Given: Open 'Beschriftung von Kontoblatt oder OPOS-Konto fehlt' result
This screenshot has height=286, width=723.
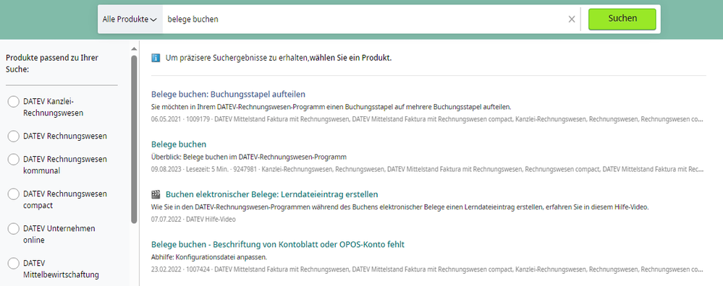Looking at the screenshot, I should click(278, 244).
